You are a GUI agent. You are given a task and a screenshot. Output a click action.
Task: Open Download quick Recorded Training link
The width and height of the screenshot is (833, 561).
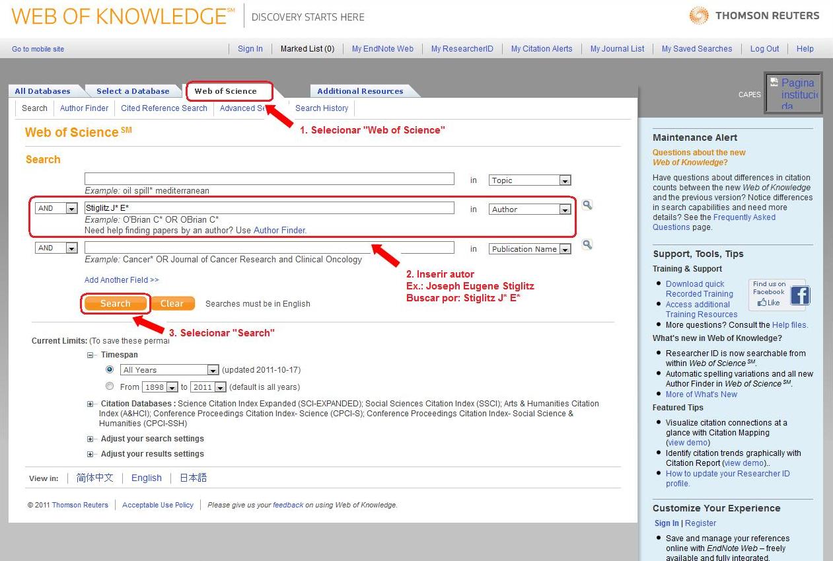click(x=700, y=289)
